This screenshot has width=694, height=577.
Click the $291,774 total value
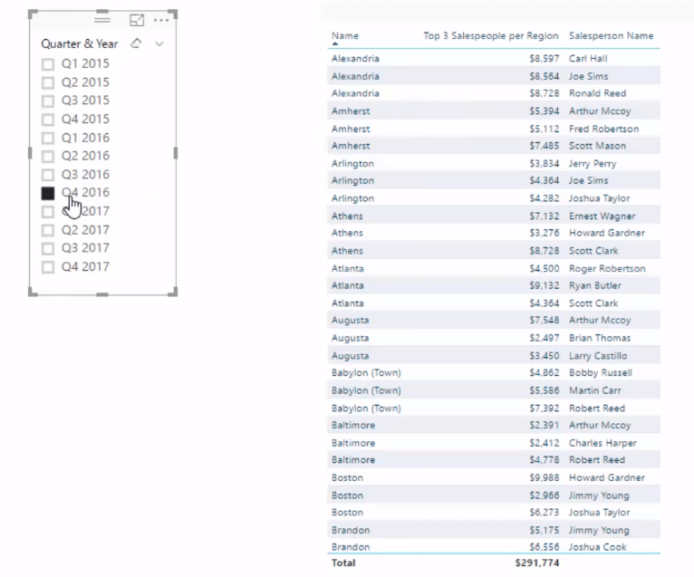tap(537, 563)
